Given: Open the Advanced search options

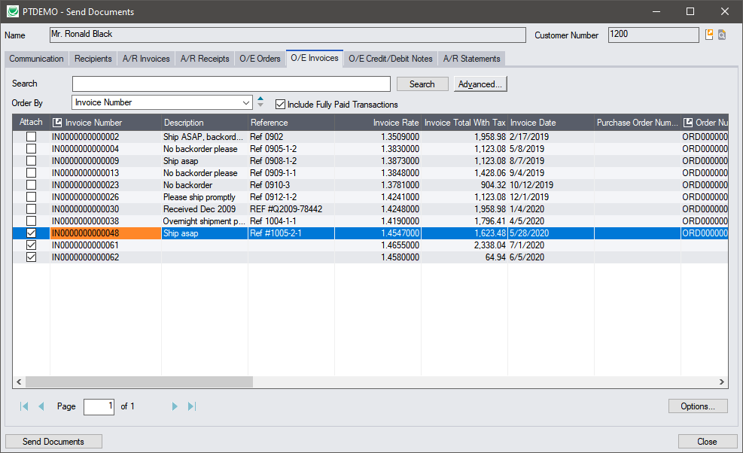Looking at the screenshot, I should tap(480, 84).
